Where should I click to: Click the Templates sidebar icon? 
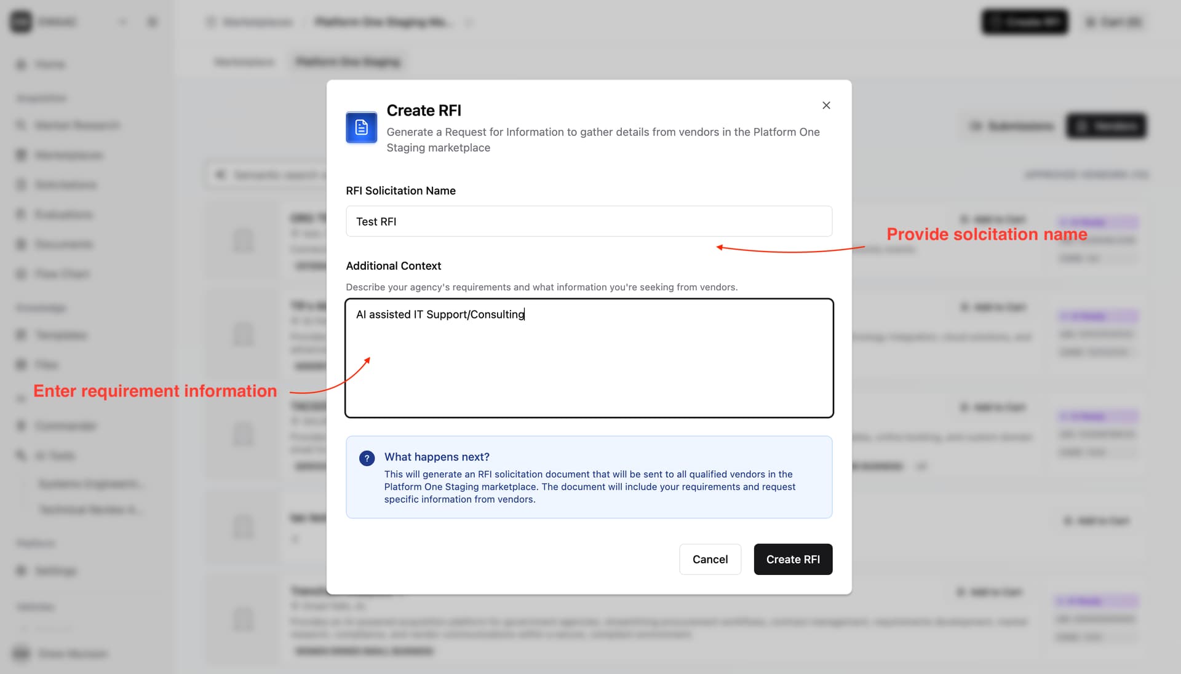click(21, 335)
